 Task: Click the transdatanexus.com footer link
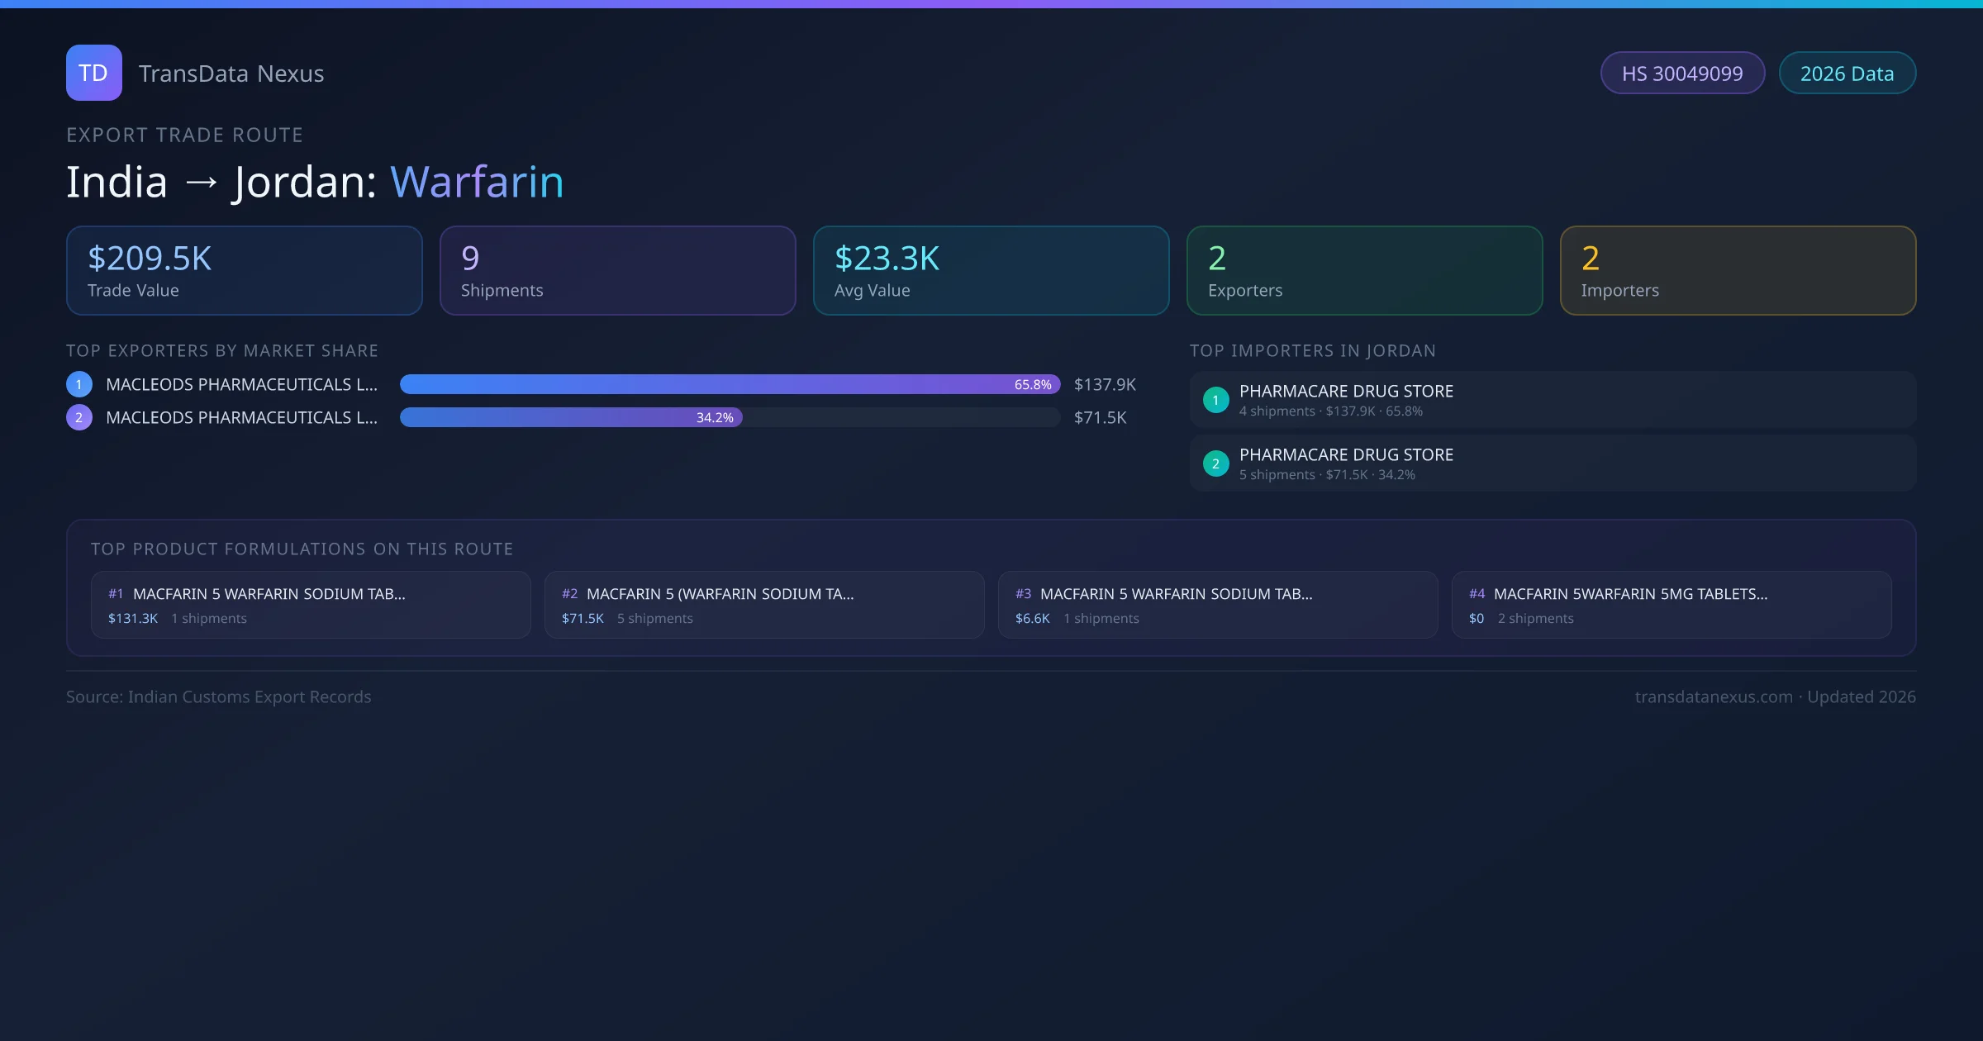click(x=1713, y=696)
